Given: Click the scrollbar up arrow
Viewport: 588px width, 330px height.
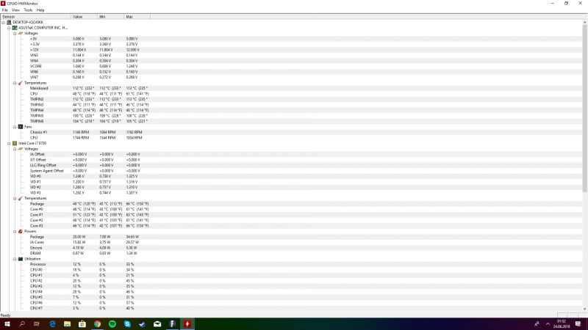Looking at the screenshot, I should tap(584, 23).
